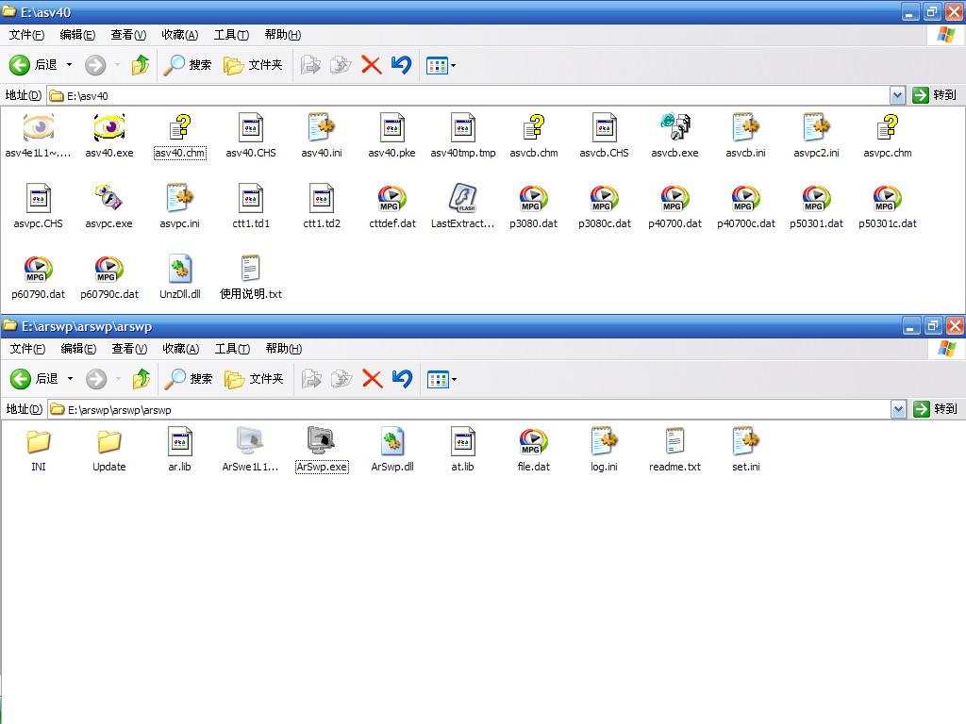Select the asvcb.exe program icon
Screen dimensions: 966x724
pos(675,128)
